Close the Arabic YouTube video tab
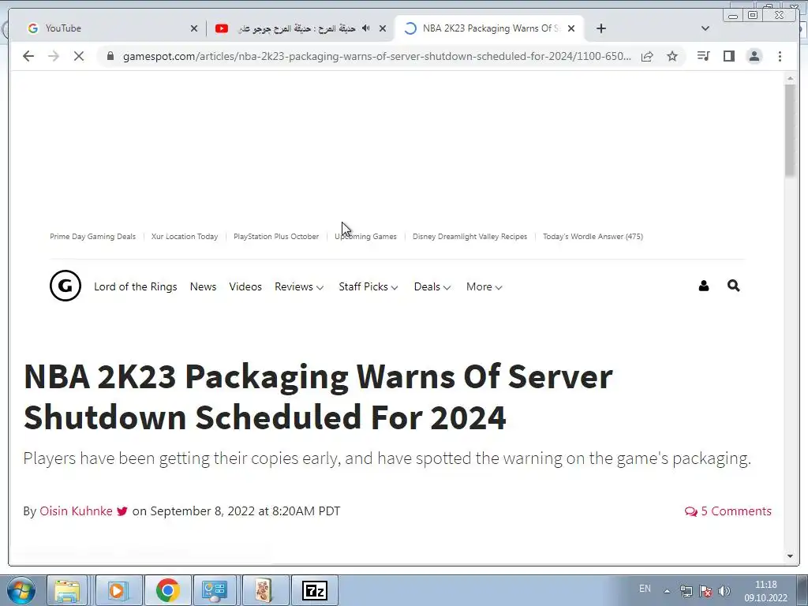Screen dimensions: 808x606 [x=383, y=28]
